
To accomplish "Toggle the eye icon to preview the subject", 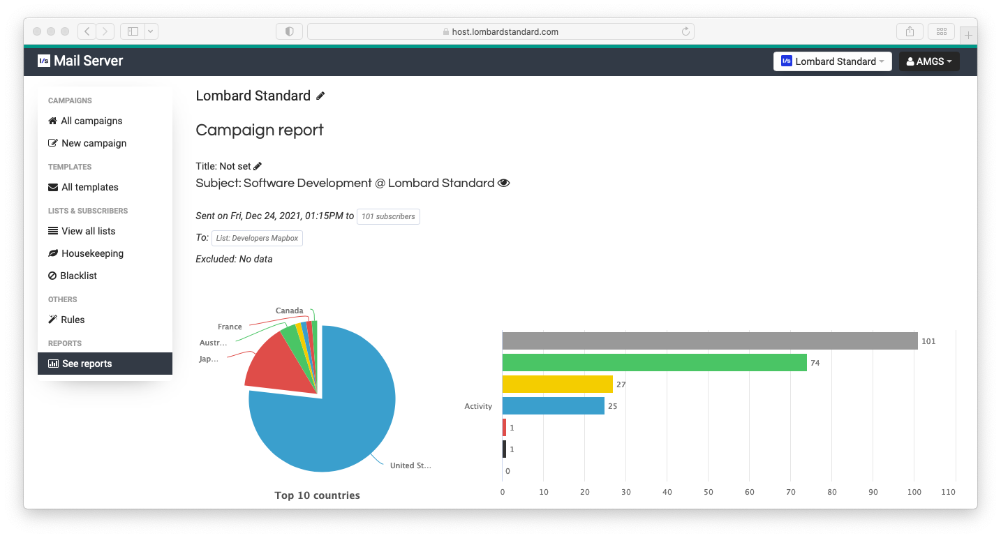I will click(504, 184).
